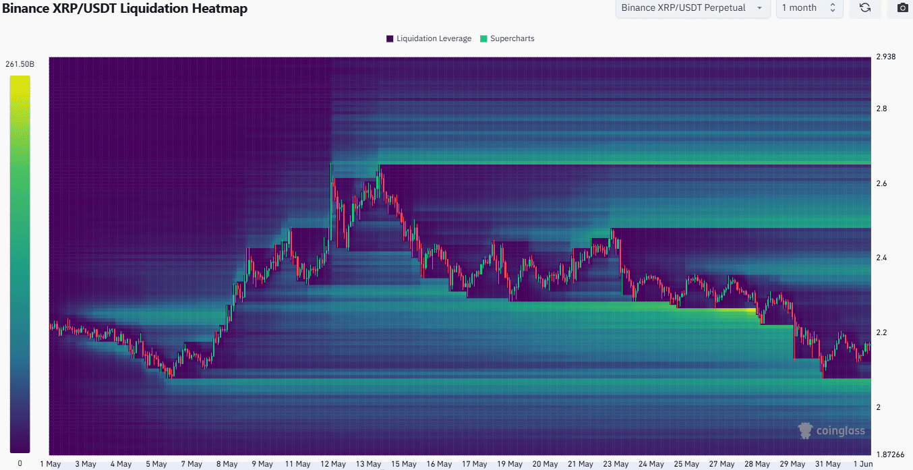This screenshot has height=470, width=913.
Task: Click the 2.4 price axis label
Action: [x=881, y=258]
